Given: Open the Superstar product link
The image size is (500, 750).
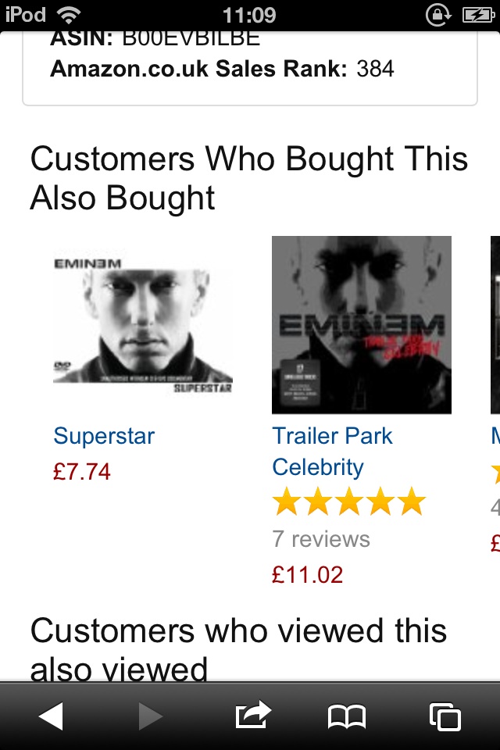Looking at the screenshot, I should point(104,436).
